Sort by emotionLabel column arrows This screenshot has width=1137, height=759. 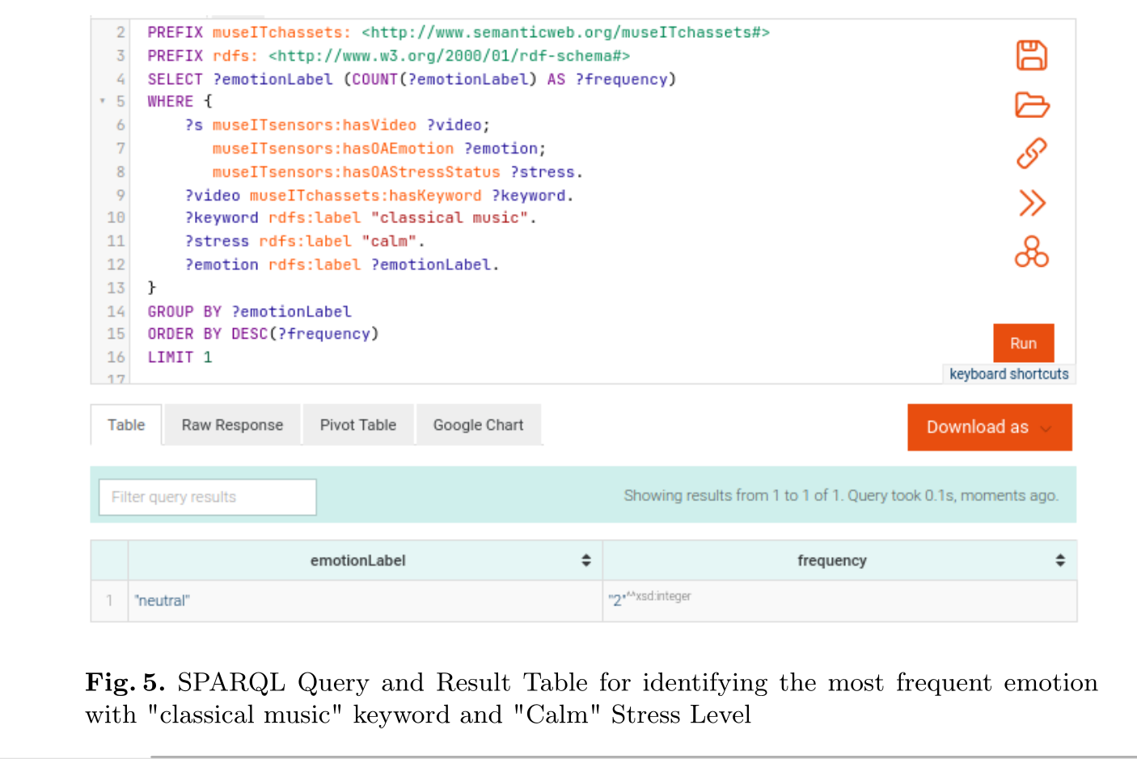(585, 560)
